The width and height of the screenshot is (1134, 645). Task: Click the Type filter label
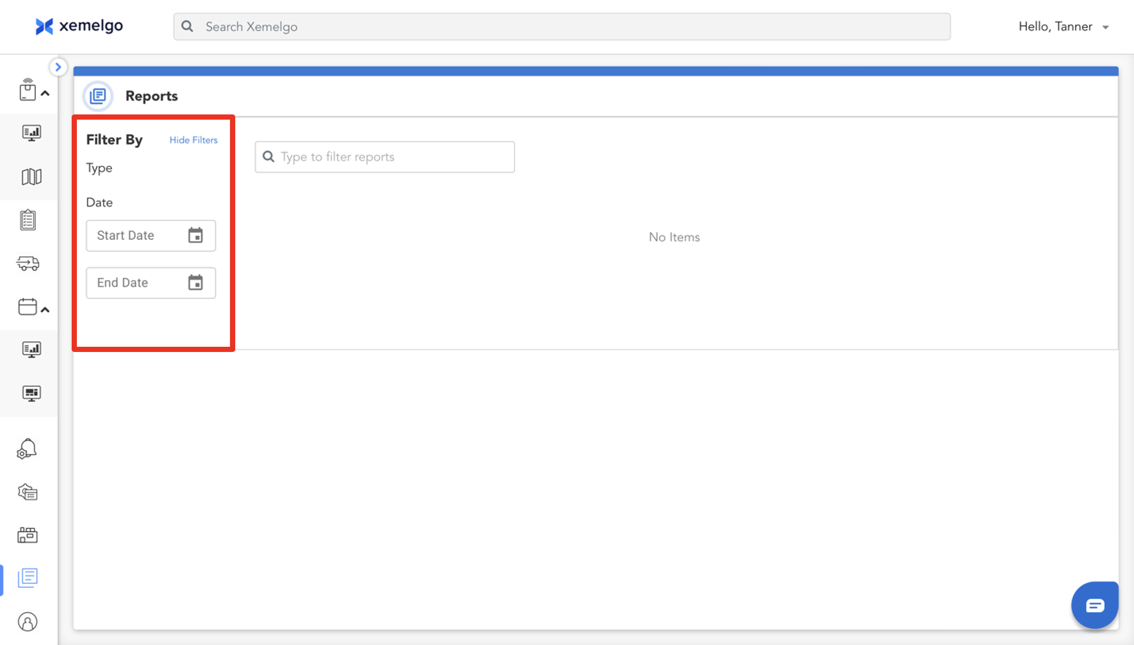click(99, 168)
